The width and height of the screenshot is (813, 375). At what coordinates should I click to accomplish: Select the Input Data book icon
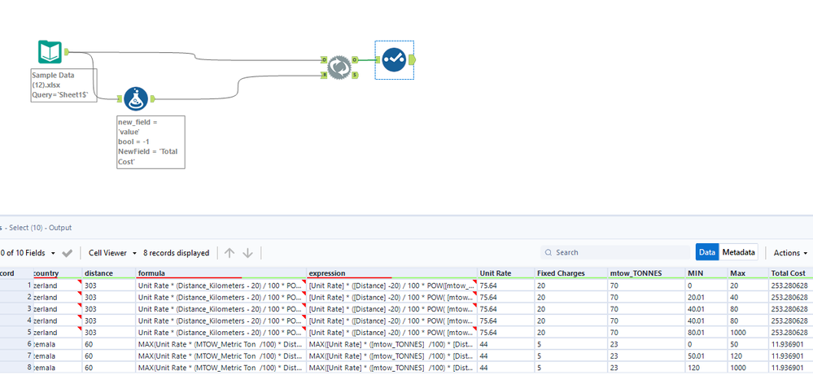[x=50, y=52]
